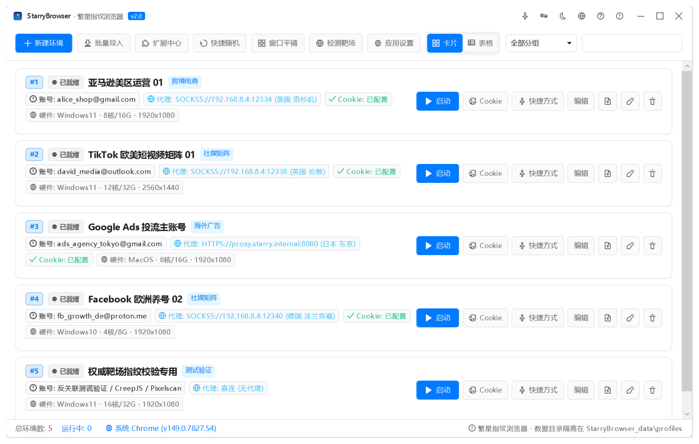
Task: Click the link icon for Google Ads 投流主账号
Action: [630, 246]
